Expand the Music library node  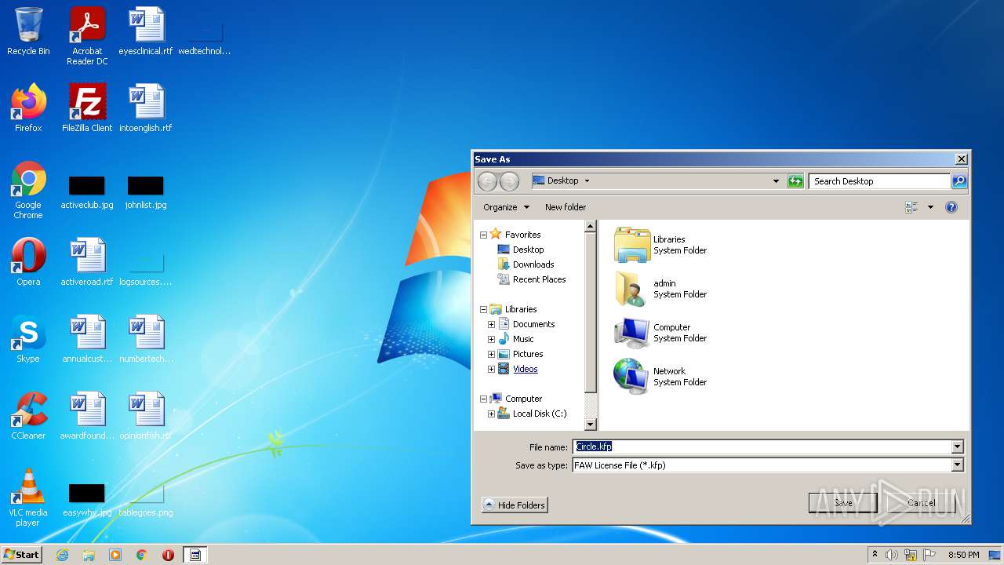(491, 339)
